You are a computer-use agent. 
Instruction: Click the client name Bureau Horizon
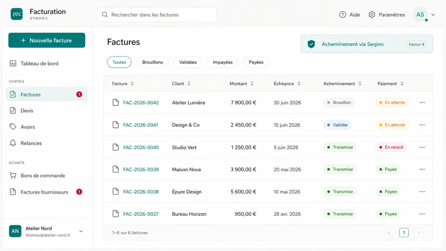tap(189, 214)
